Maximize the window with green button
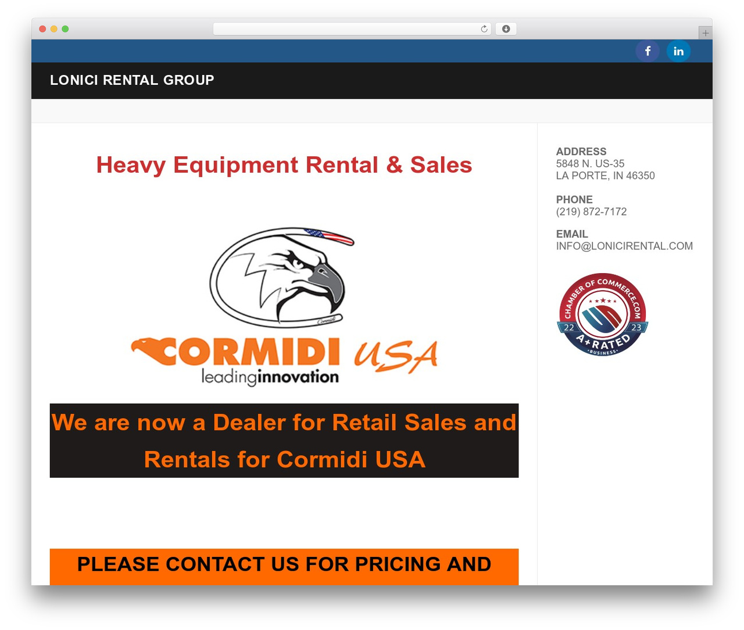The width and height of the screenshot is (744, 630). (x=65, y=29)
